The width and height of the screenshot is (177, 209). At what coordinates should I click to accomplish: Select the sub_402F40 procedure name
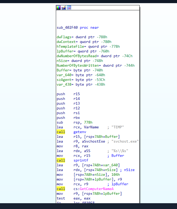click(x=67, y=28)
